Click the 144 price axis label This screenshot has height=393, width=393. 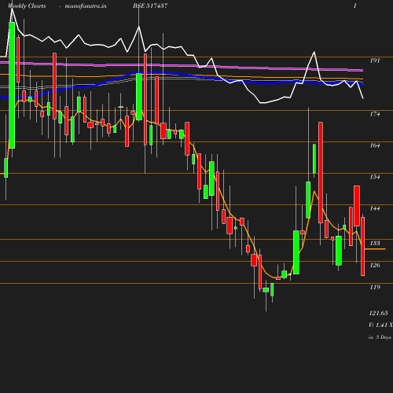(x=375, y=208)
